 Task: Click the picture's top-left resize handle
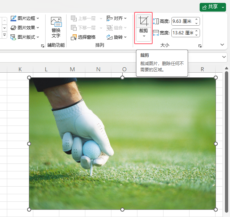click(29, 77)
